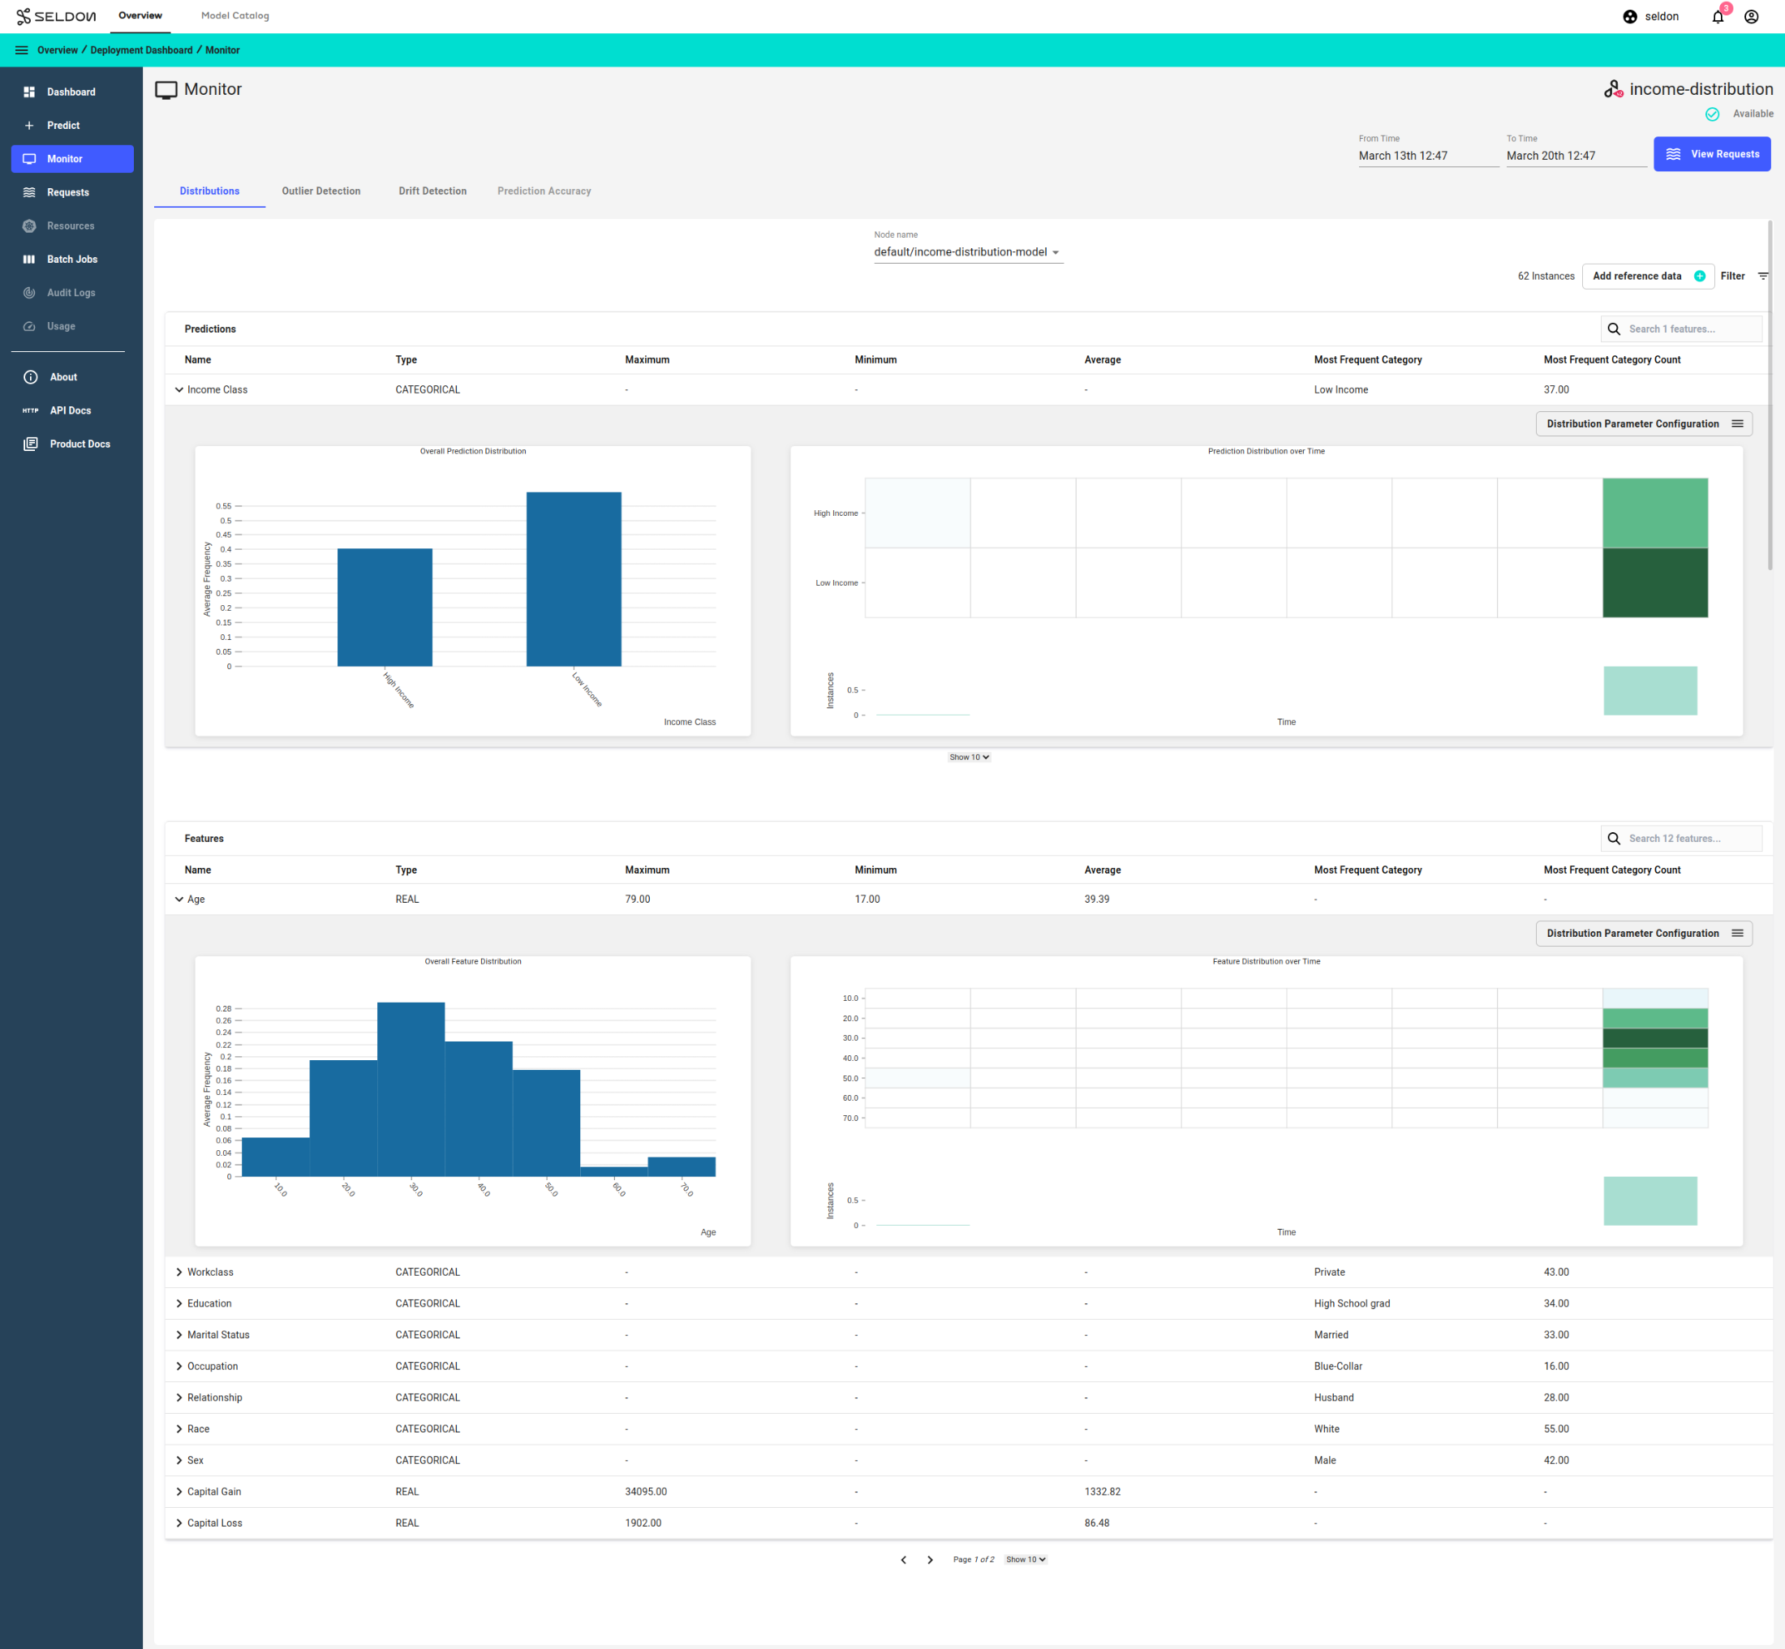The width and height of the screenshot is (1785, 1649).
Task: Click the Seldon logo
Action: (56, 16)
